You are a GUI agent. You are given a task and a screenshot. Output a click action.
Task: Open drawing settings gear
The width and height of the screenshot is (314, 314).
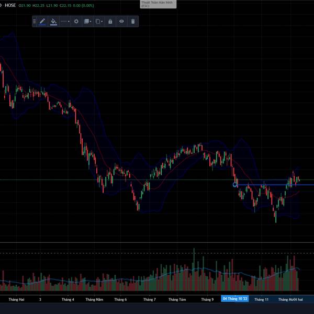pyautogui.click(x=76, y=21)
